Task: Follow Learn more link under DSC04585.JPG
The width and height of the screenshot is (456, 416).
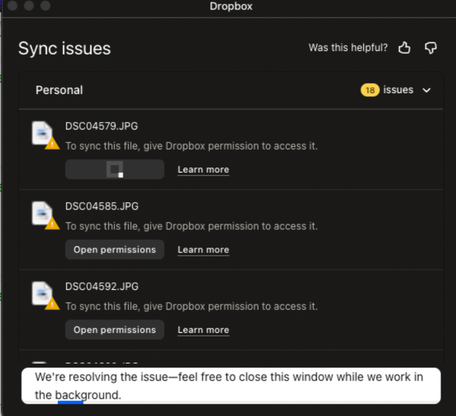Action: (203, 250)
